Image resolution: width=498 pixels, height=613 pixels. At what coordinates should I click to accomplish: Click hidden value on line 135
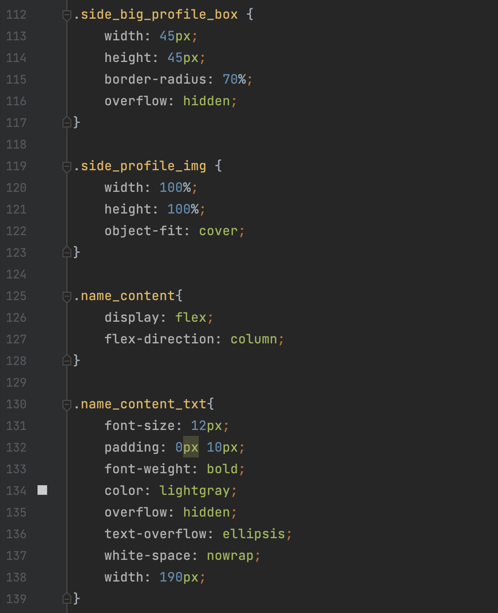pos(207,512)
